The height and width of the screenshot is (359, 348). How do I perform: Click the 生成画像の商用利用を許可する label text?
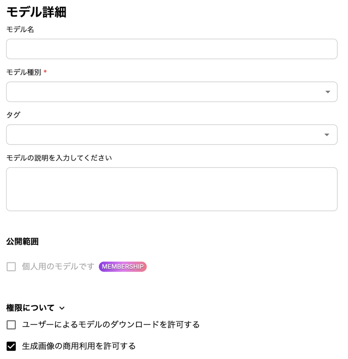pyautogui.click(x=79, y=346)
